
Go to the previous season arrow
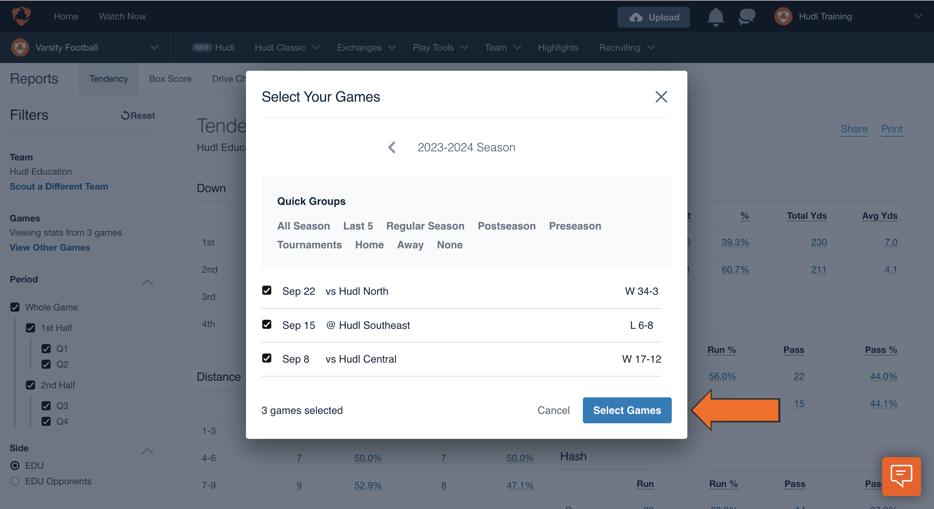click(392, 147)
